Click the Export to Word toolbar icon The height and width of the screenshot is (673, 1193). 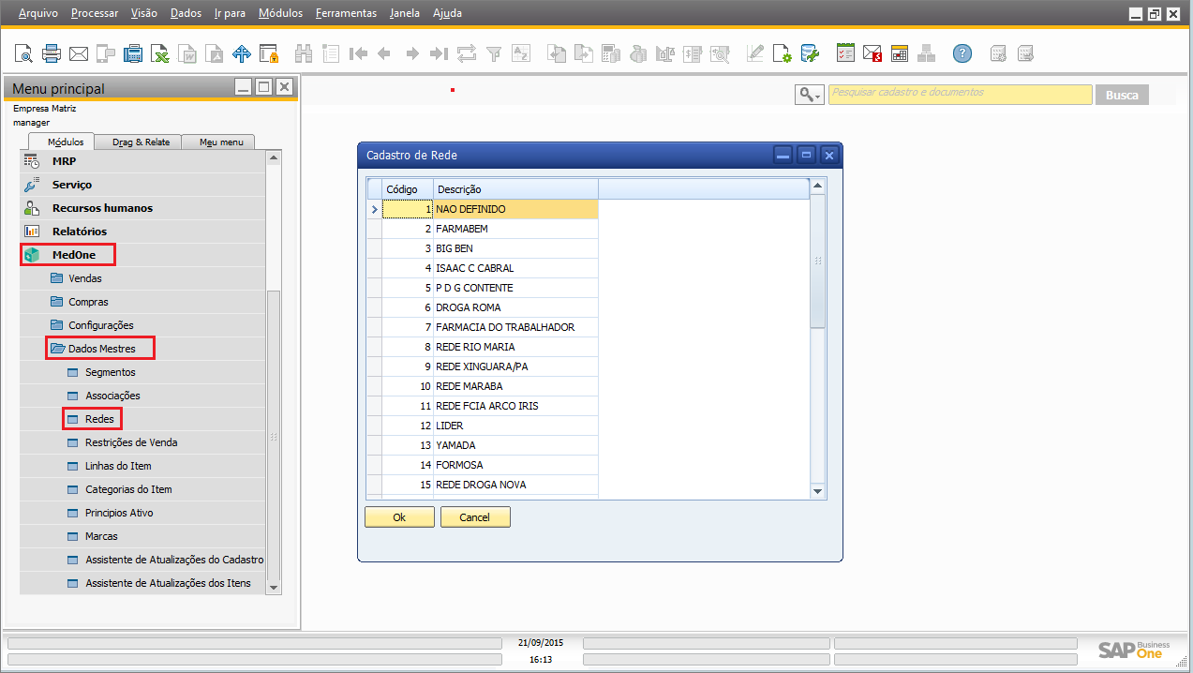pos(187,53)
